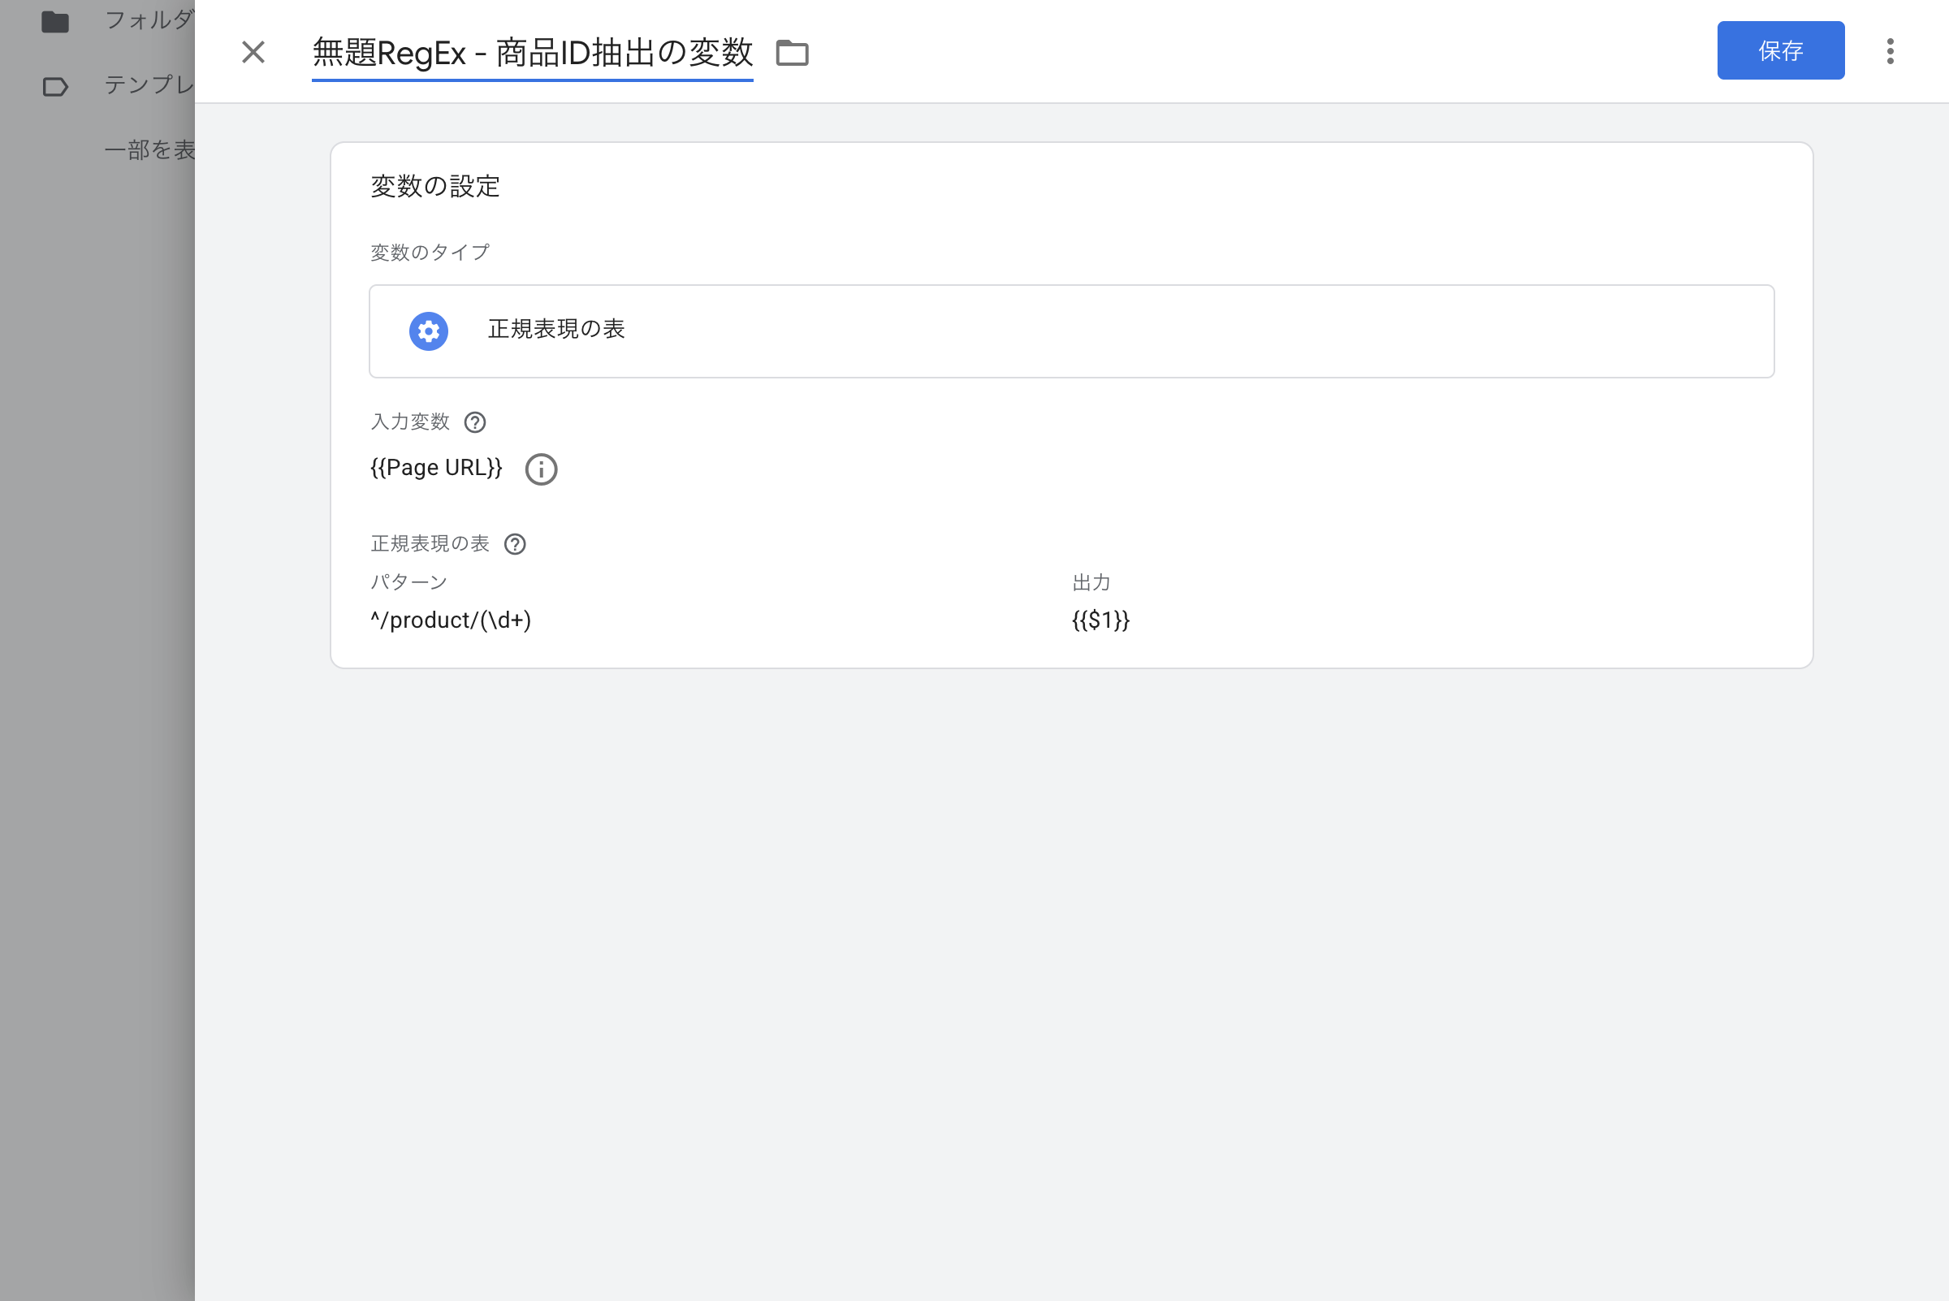Select the 正規表現の表 variable type box

click(x=1071, y=331)
